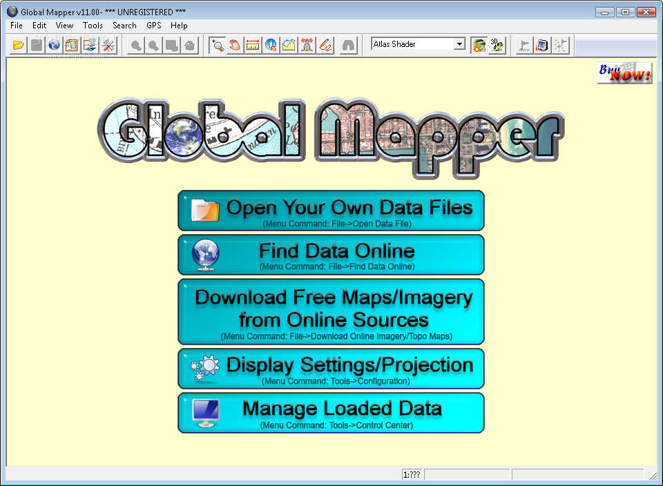This screenshot has width=663, height=486.
Task: Click the Find Data Online button
Action: (331, 254)
